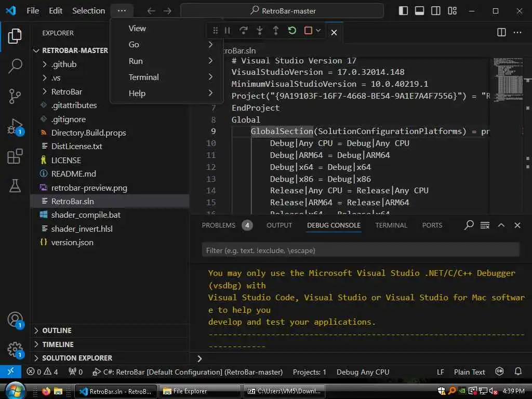Open the Help submenu

click(167, 94)
